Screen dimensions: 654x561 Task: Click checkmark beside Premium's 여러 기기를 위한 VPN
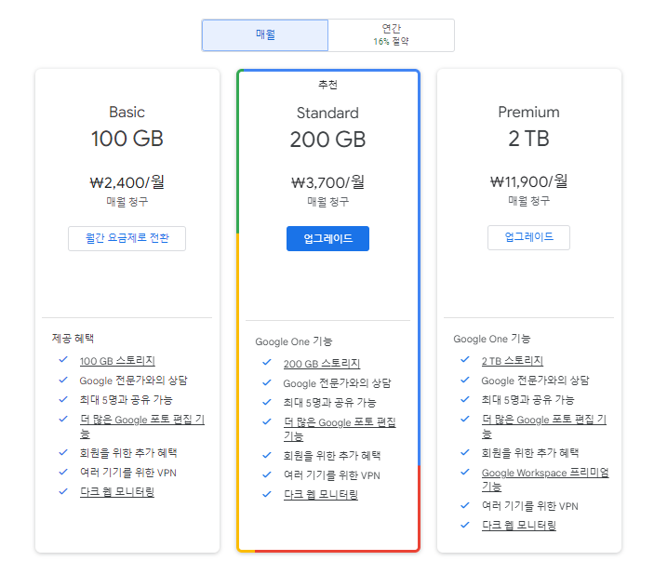click(465, 505)
